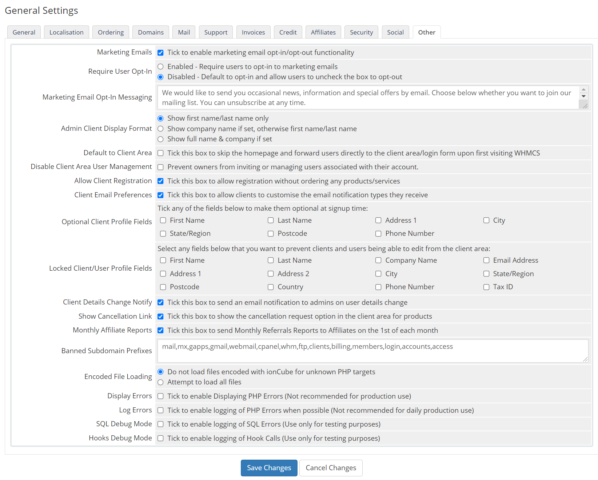The width and height of the screenshot is (598, 480).
Task: Click the Save Changes button
Action: 269,468
